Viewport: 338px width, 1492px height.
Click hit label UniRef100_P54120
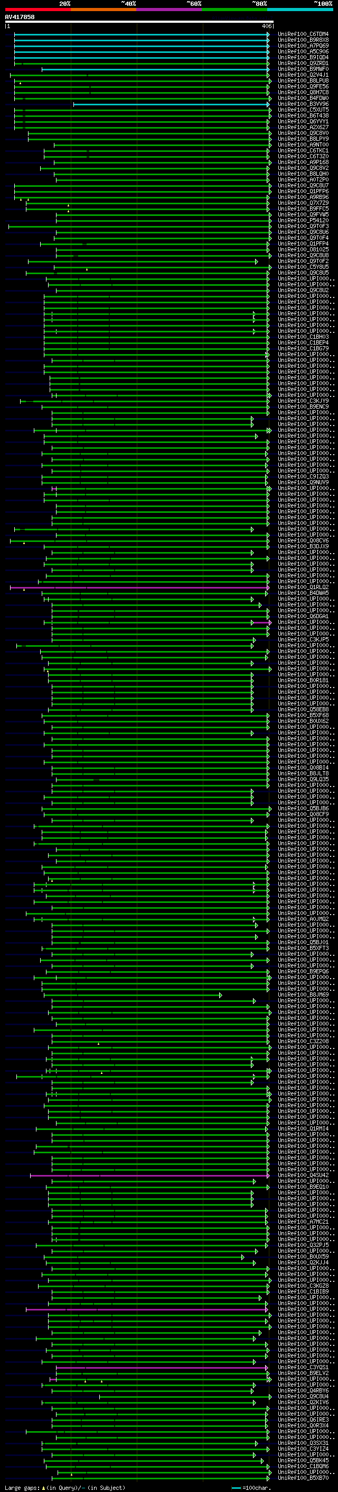(x=303, y=221)
